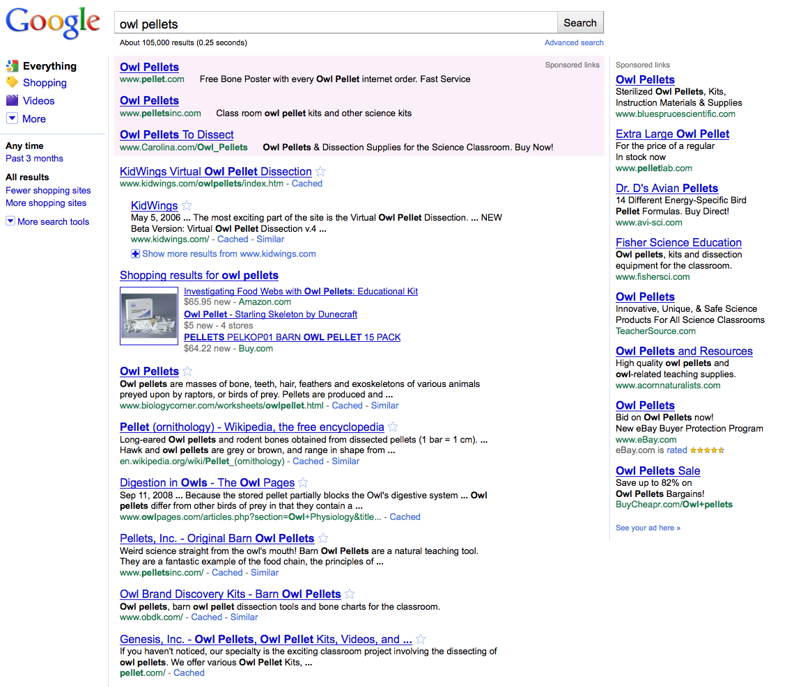Open Similar pages for biologycorner result
The height and width of the screenshot is (687, 787).
pos(384,406)
